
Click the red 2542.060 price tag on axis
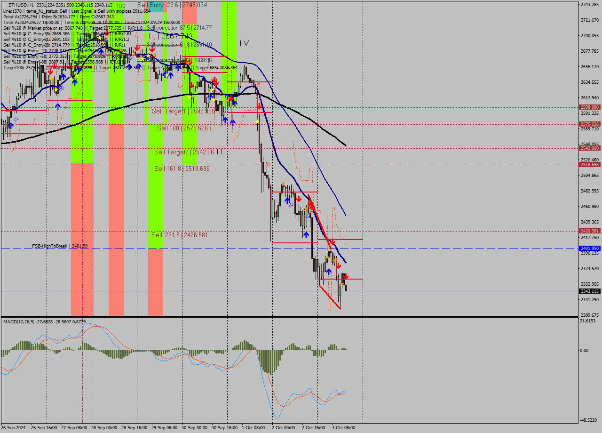click(589, 148)
